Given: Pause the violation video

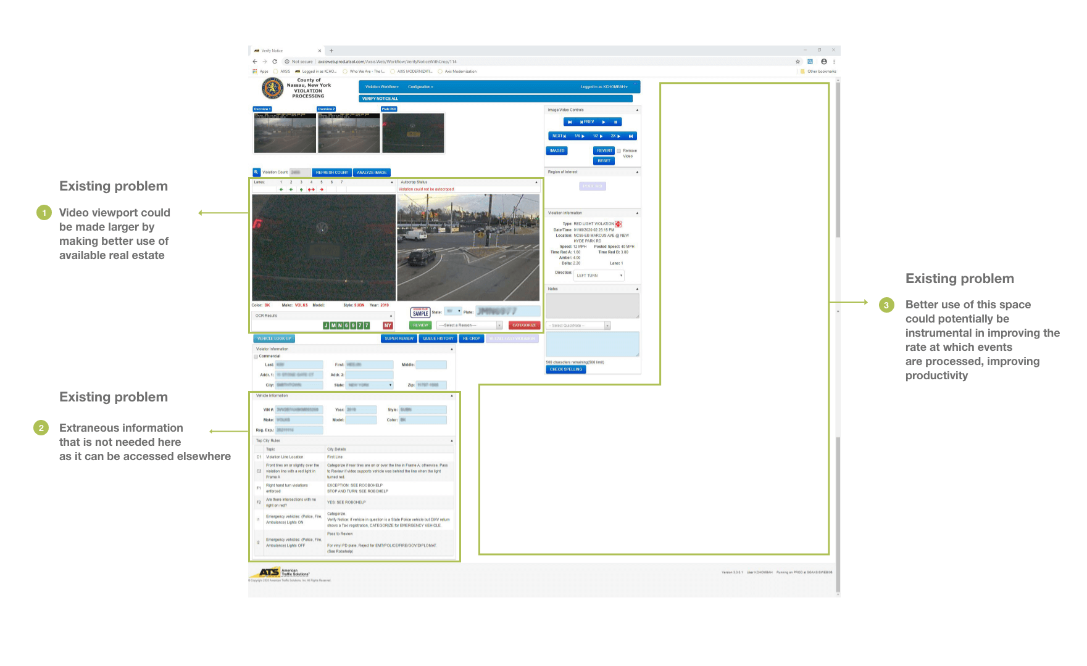Looking at the screenshot, I should pyautogui.click(x=615, y=122).
